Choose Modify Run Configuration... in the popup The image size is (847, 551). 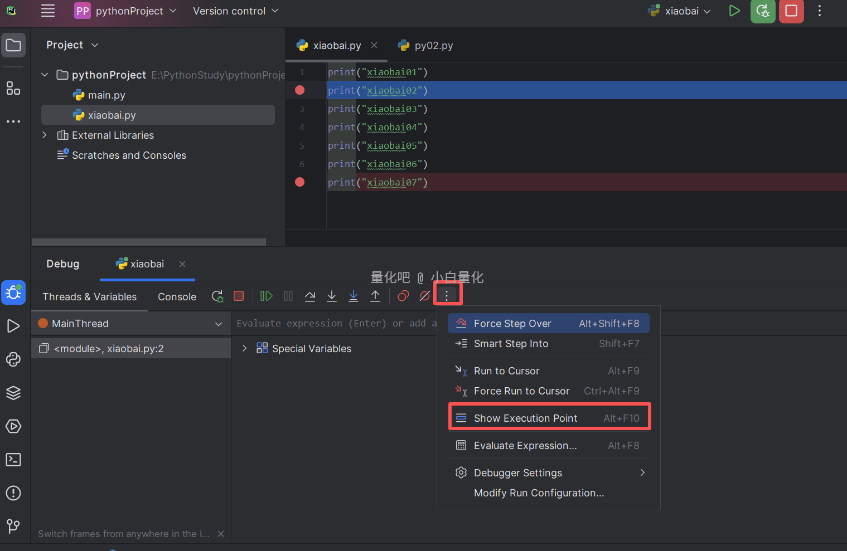(539, 493)
